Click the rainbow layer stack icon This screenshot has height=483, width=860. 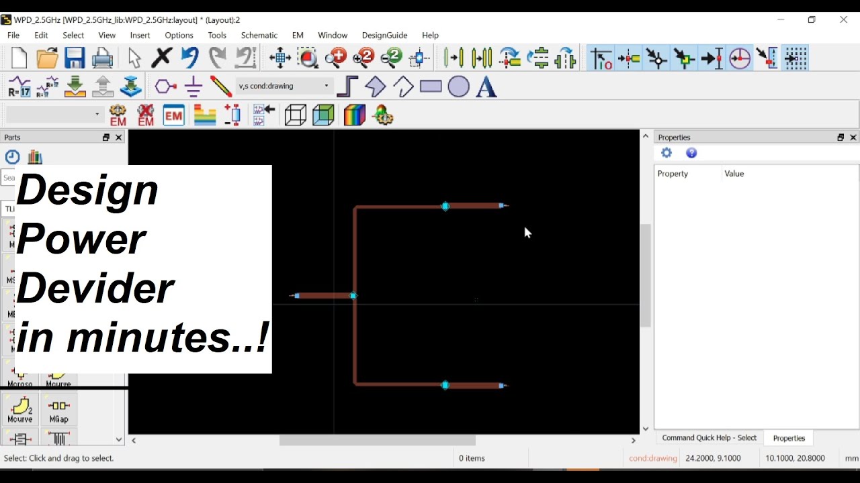point(354,115)
